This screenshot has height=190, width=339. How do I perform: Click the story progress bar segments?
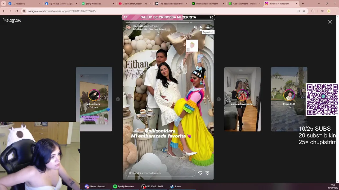pos(168,22)
